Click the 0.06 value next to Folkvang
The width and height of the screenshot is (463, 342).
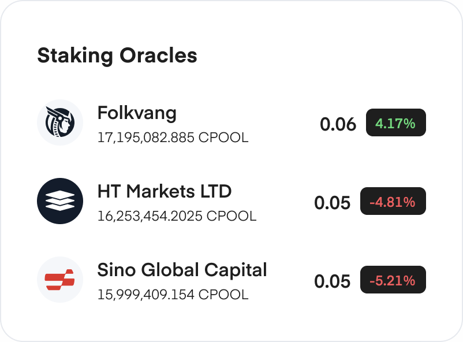[x=339, y=123]
